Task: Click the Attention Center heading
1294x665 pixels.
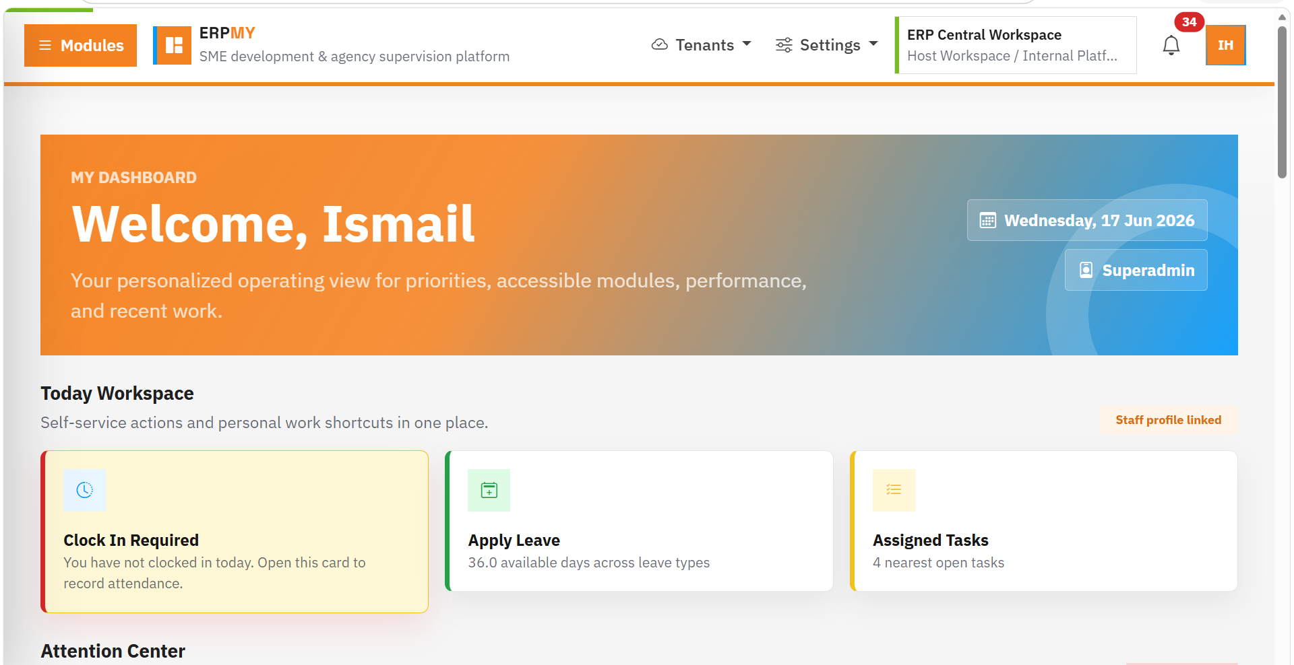Action: 113,651
